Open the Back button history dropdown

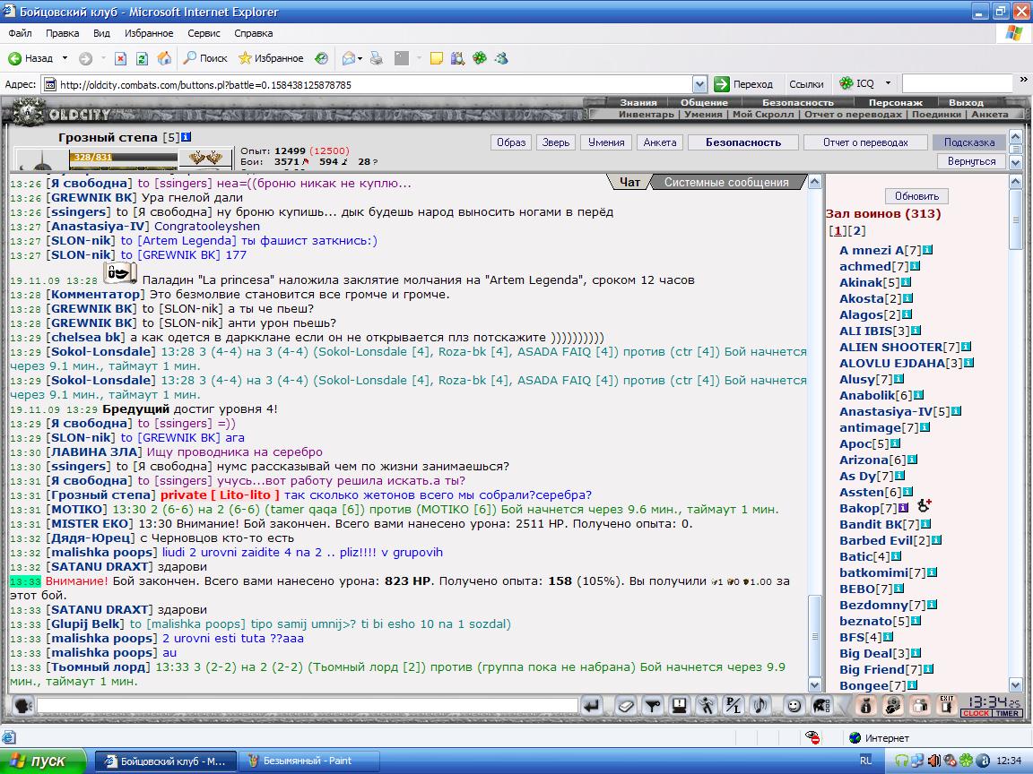[x=65, y=58]
